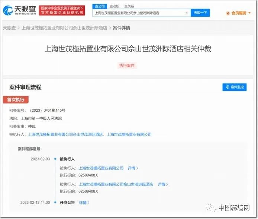Select case number (2023)沪01执145号 text

[x=47, y=110]
